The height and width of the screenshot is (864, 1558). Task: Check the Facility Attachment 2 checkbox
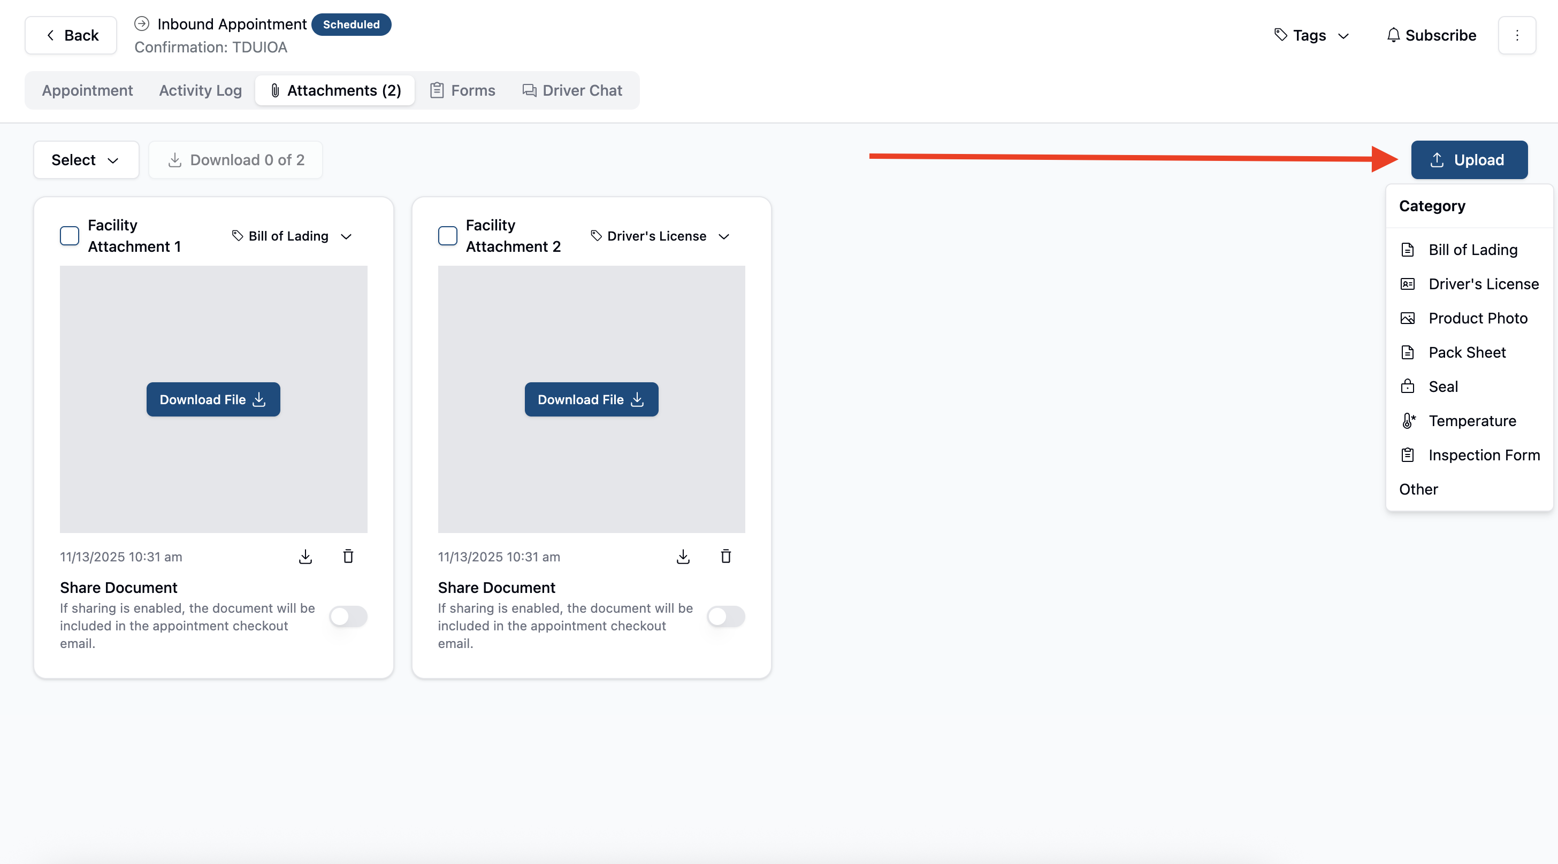click(448, 236)
